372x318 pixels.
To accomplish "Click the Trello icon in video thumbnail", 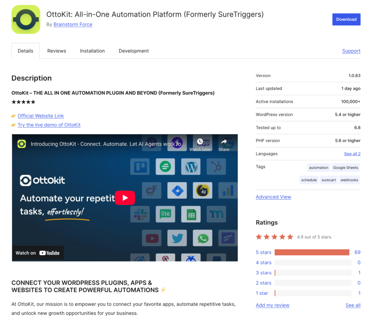I will point(140,167).
